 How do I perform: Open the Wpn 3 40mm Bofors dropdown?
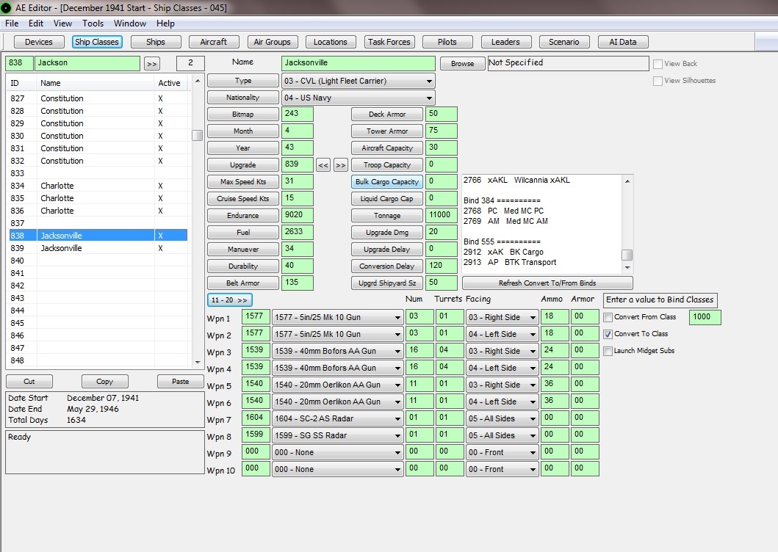click(337, 351)
